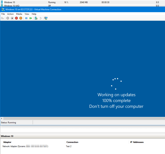
Task: Click the Windows 10 AAD VM row icon
Action: tap(2, 6)
